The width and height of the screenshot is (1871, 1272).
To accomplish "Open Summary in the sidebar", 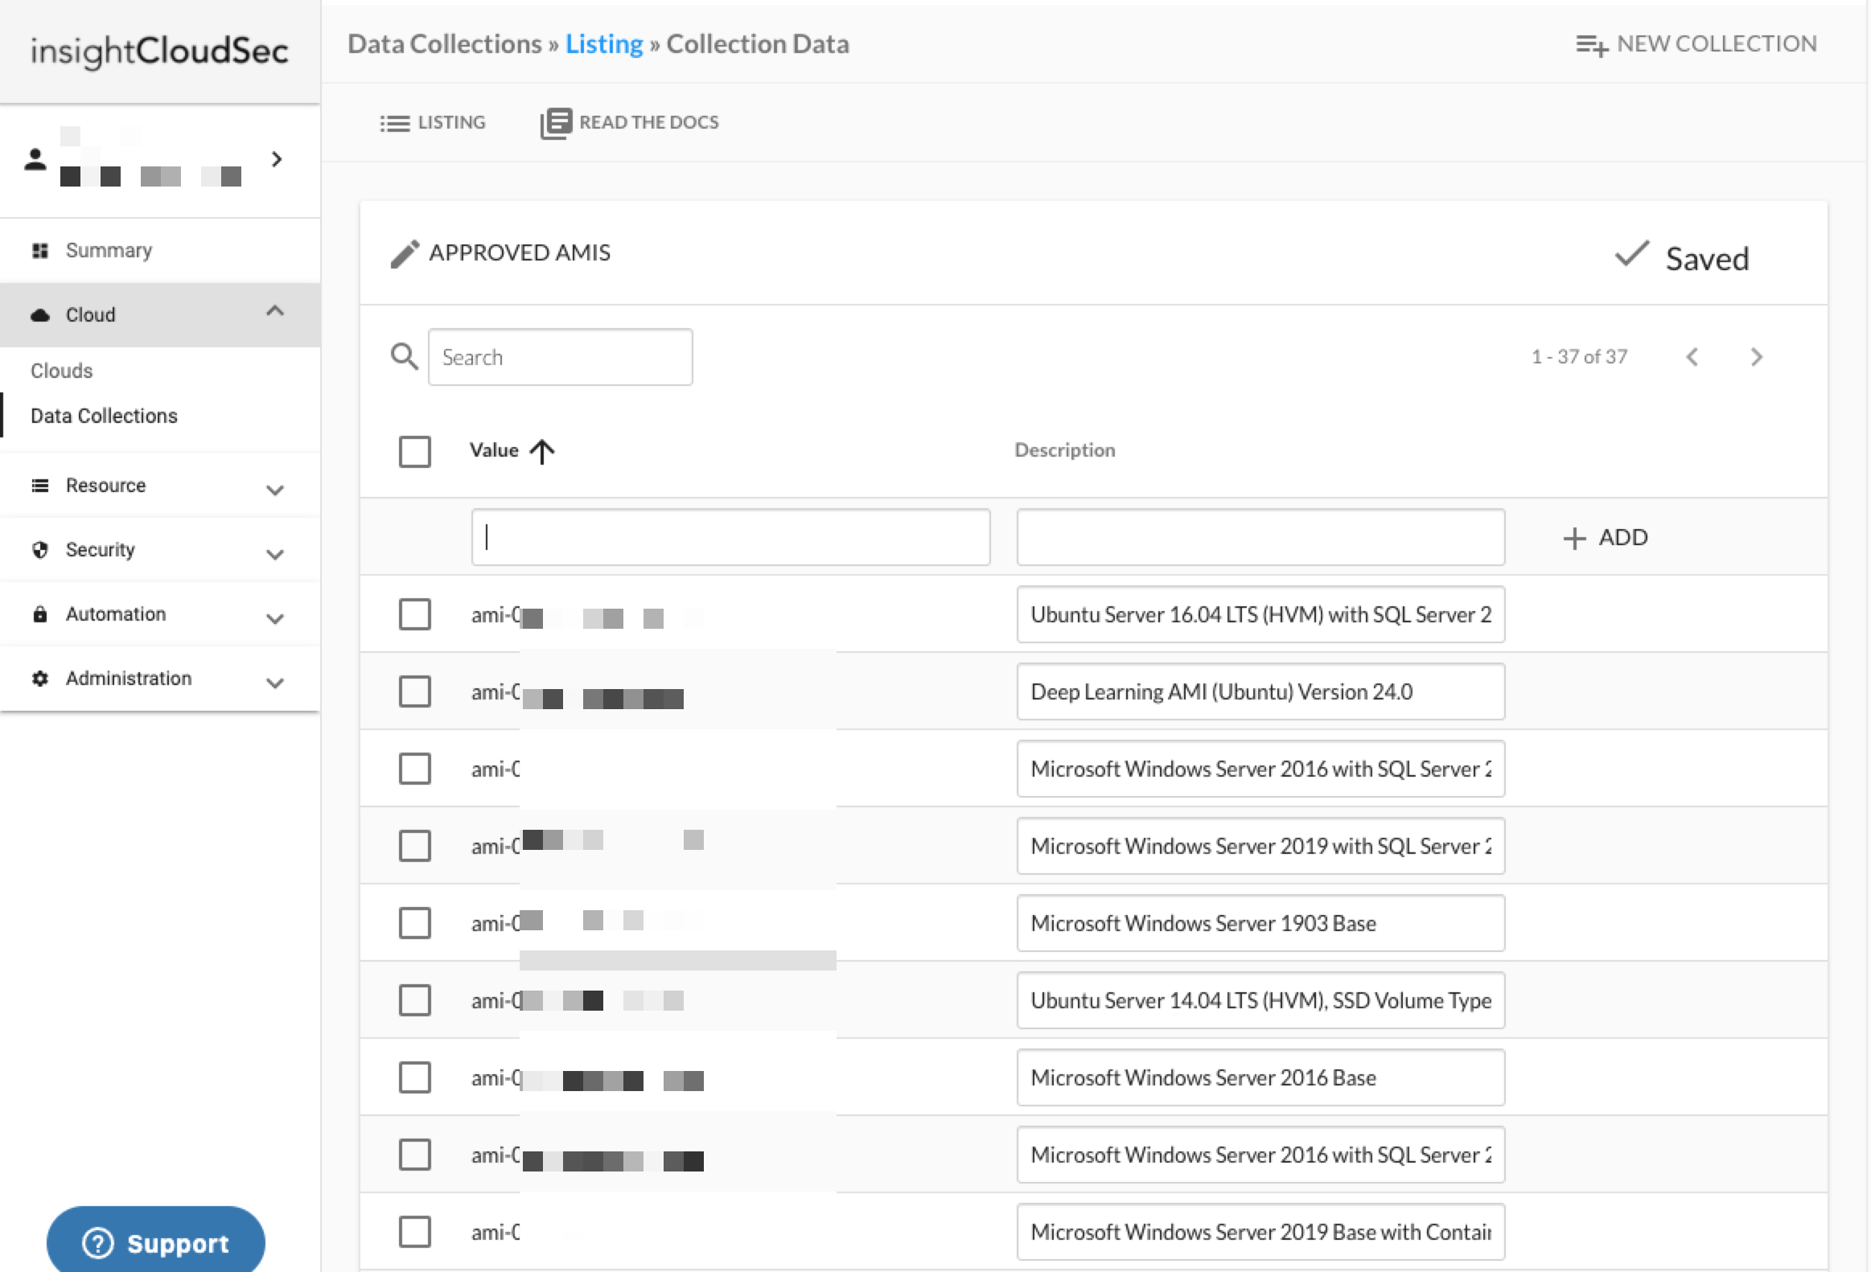I will click(x=109, y=250).
